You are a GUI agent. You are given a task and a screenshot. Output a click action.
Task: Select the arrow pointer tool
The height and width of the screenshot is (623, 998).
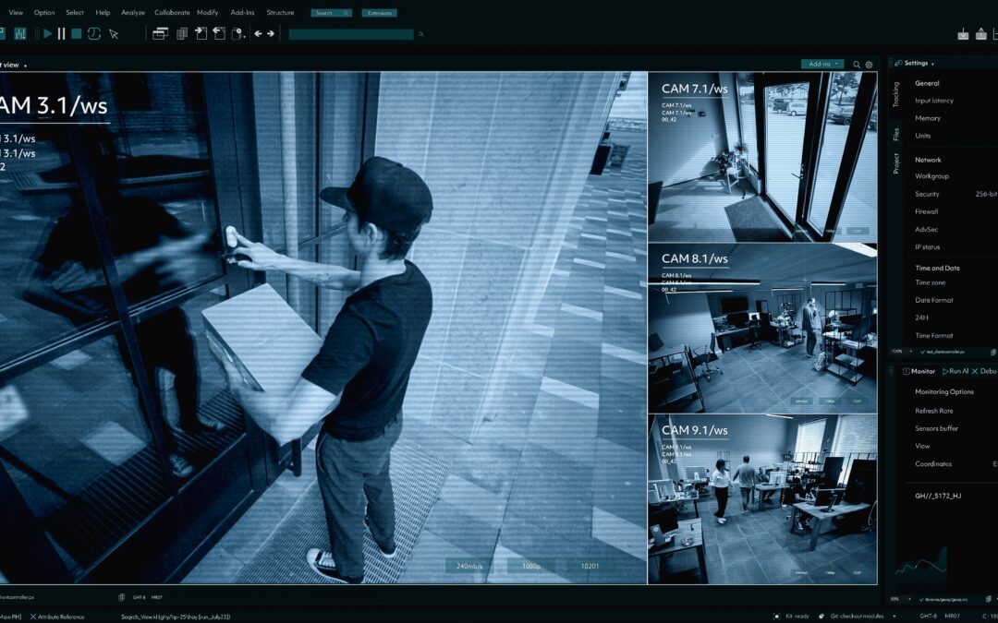coord(114,34)
